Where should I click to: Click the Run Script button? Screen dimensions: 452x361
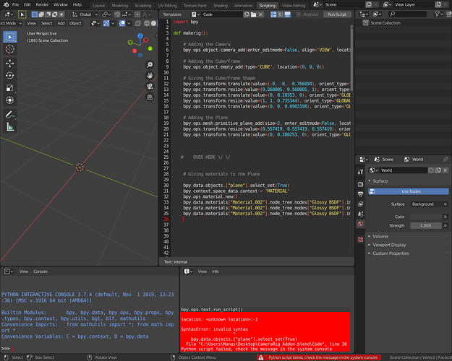point(337,14)
